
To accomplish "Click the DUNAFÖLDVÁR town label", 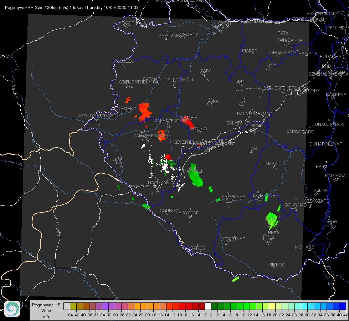I will click(x=326, y=144).
